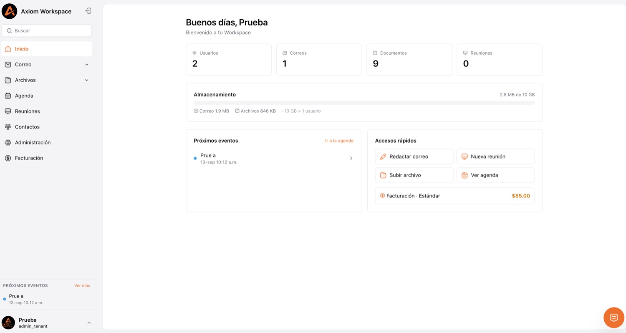The height and width of the screenshot is (333, 626).
Task: Click the Subir archivo button
Action: (x=414, y=175)
